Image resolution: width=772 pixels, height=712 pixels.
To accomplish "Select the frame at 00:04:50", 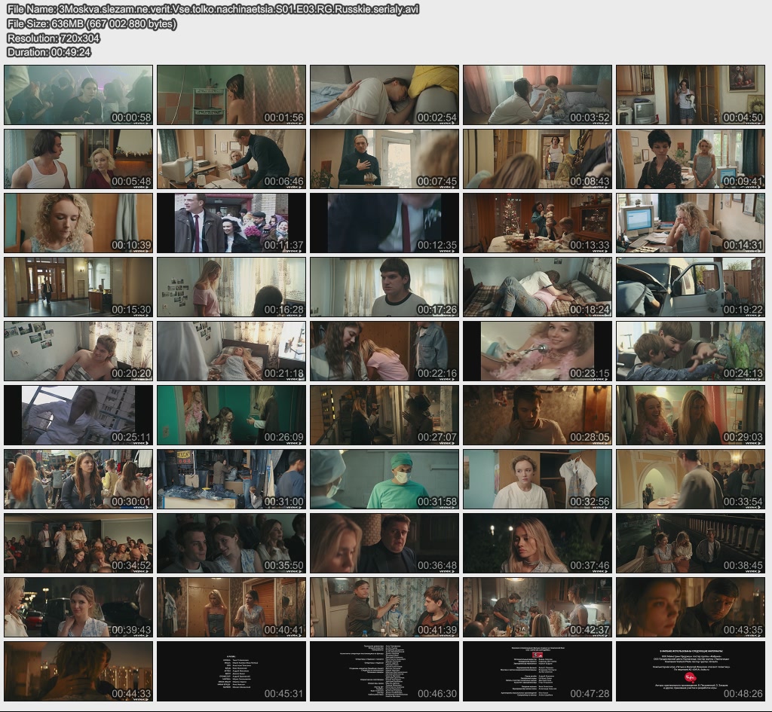I will [690, 95].
